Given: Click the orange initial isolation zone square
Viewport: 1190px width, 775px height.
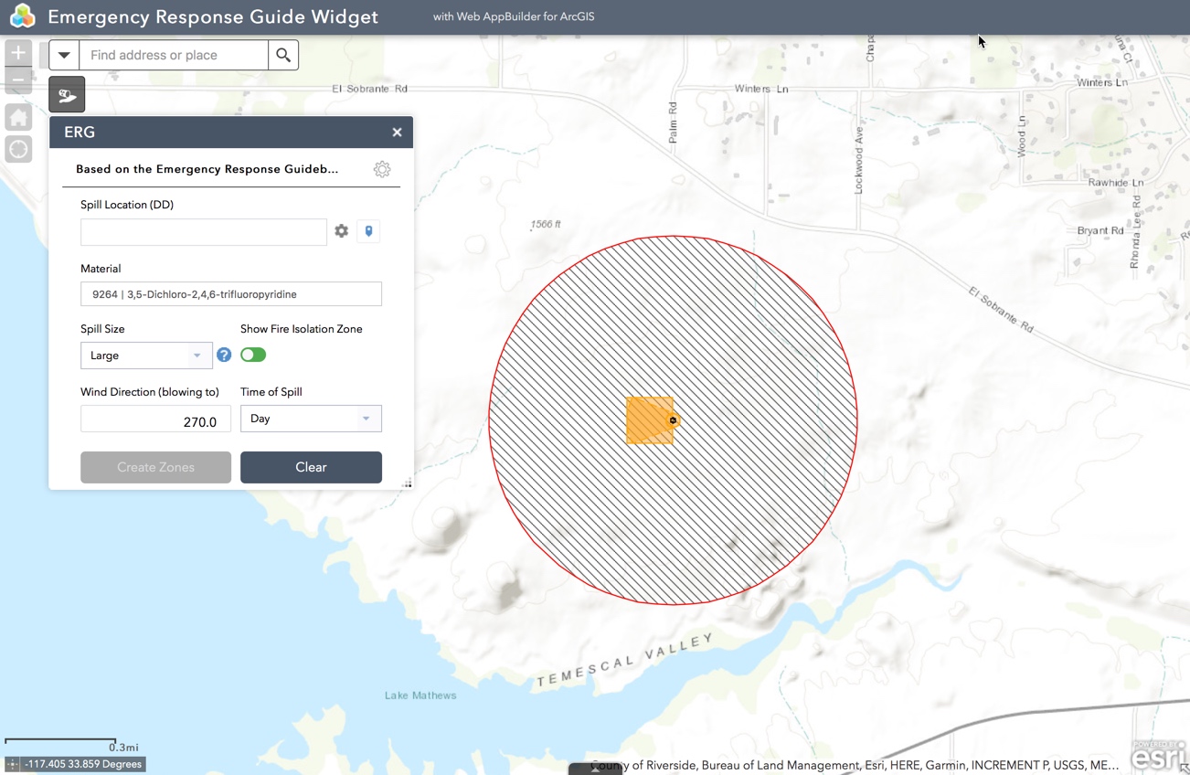Looking at the screenshot, I should (x=649, y=420).
